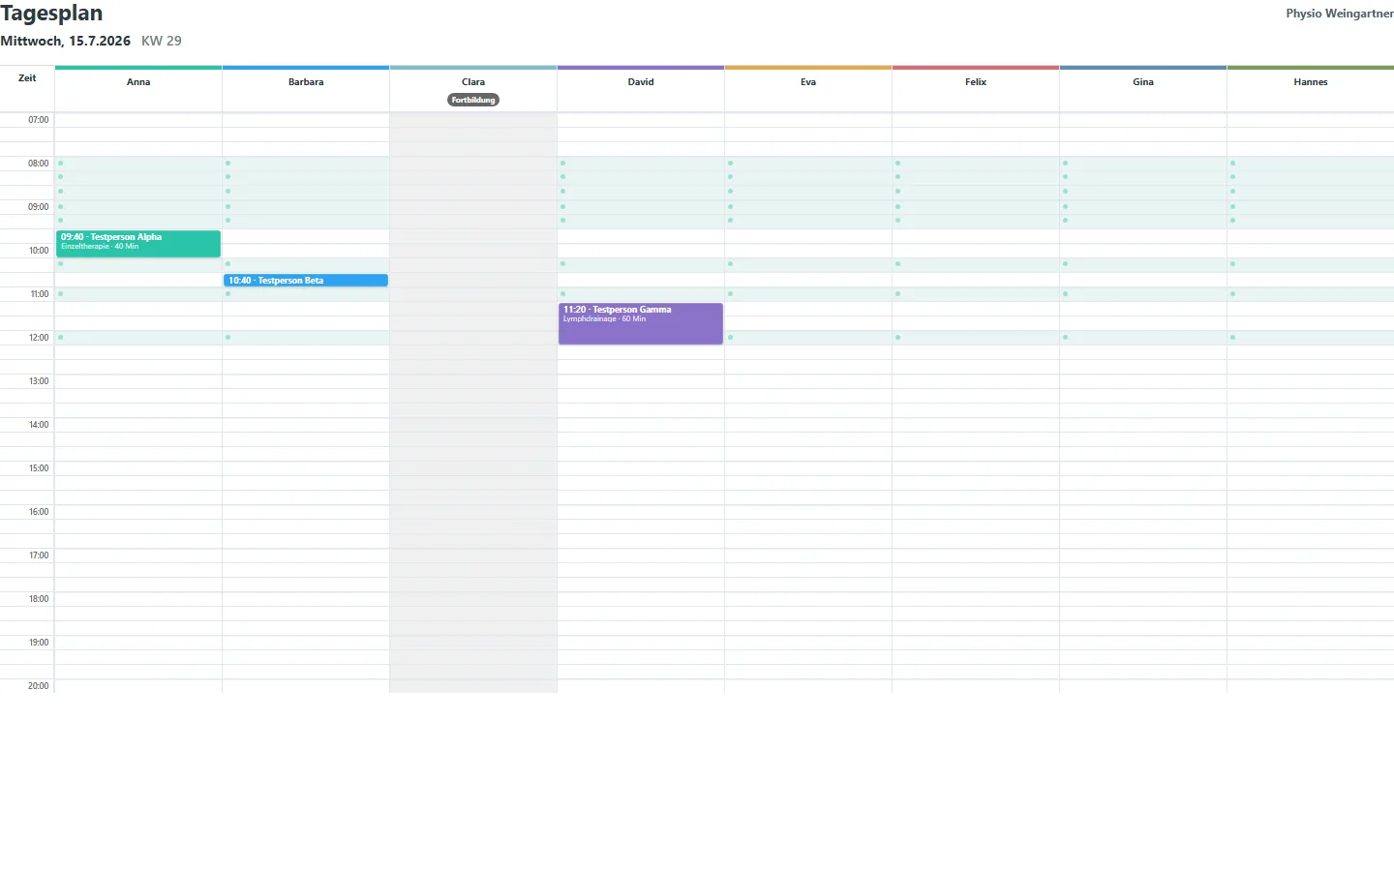Click the 19:00 time label
The image size is (1394, 871).
39,643
